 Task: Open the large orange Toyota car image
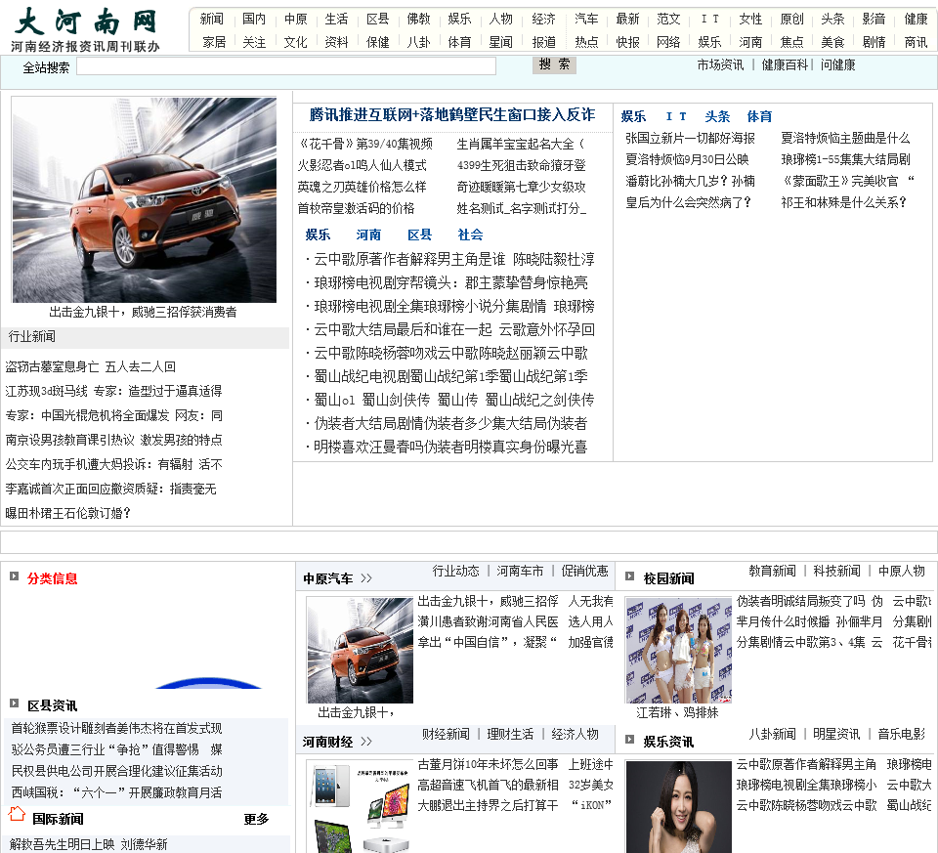tap(144, 200)
